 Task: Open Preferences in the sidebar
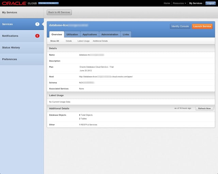tap(22, 59)
